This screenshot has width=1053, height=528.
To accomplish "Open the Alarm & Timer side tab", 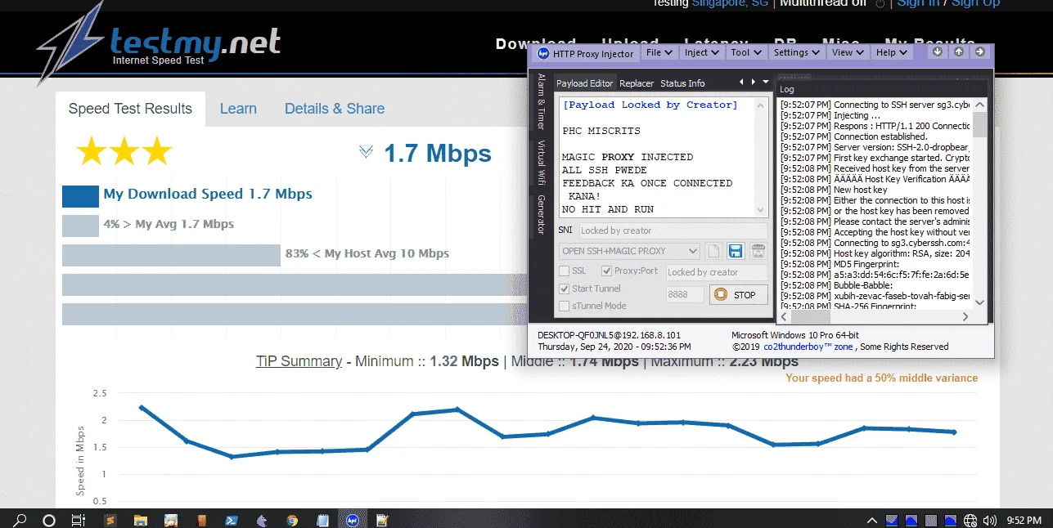I will [541, 102].
